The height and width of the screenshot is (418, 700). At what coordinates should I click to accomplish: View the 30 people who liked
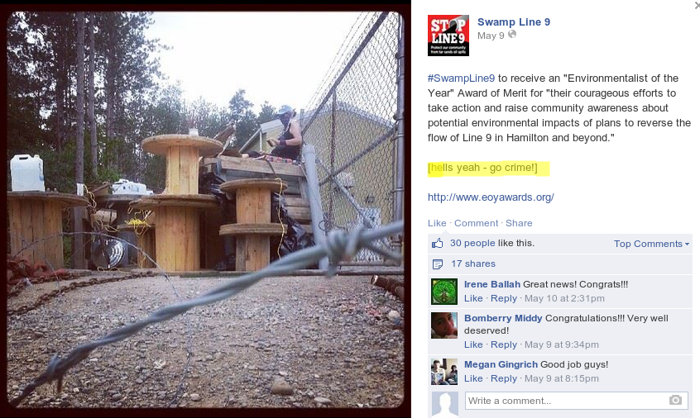click(x=472, y=243)
